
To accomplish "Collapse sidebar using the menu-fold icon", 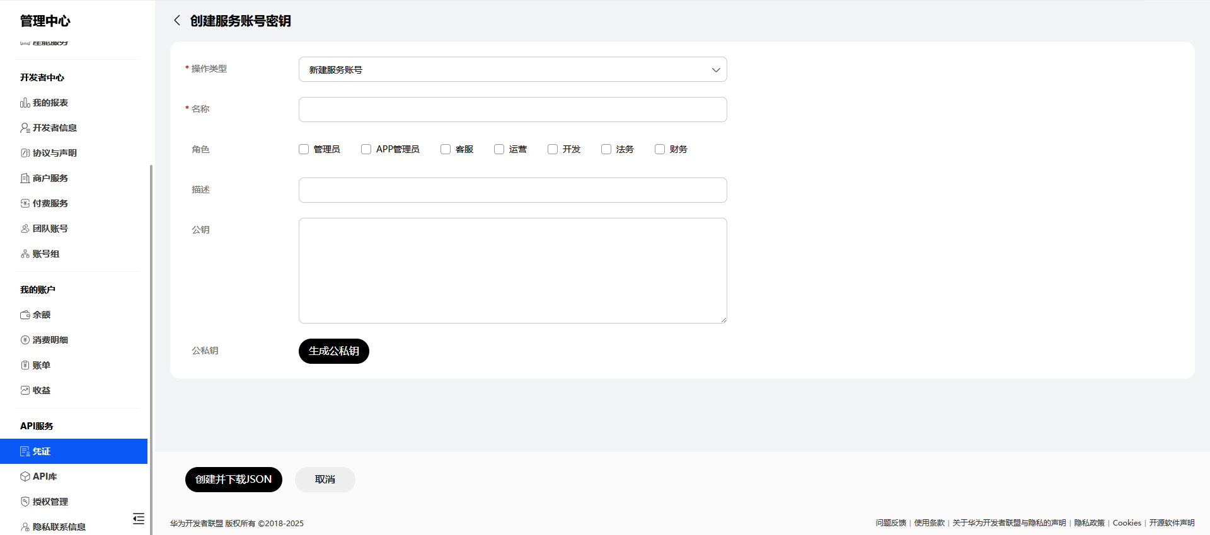I will coord(139,519).
